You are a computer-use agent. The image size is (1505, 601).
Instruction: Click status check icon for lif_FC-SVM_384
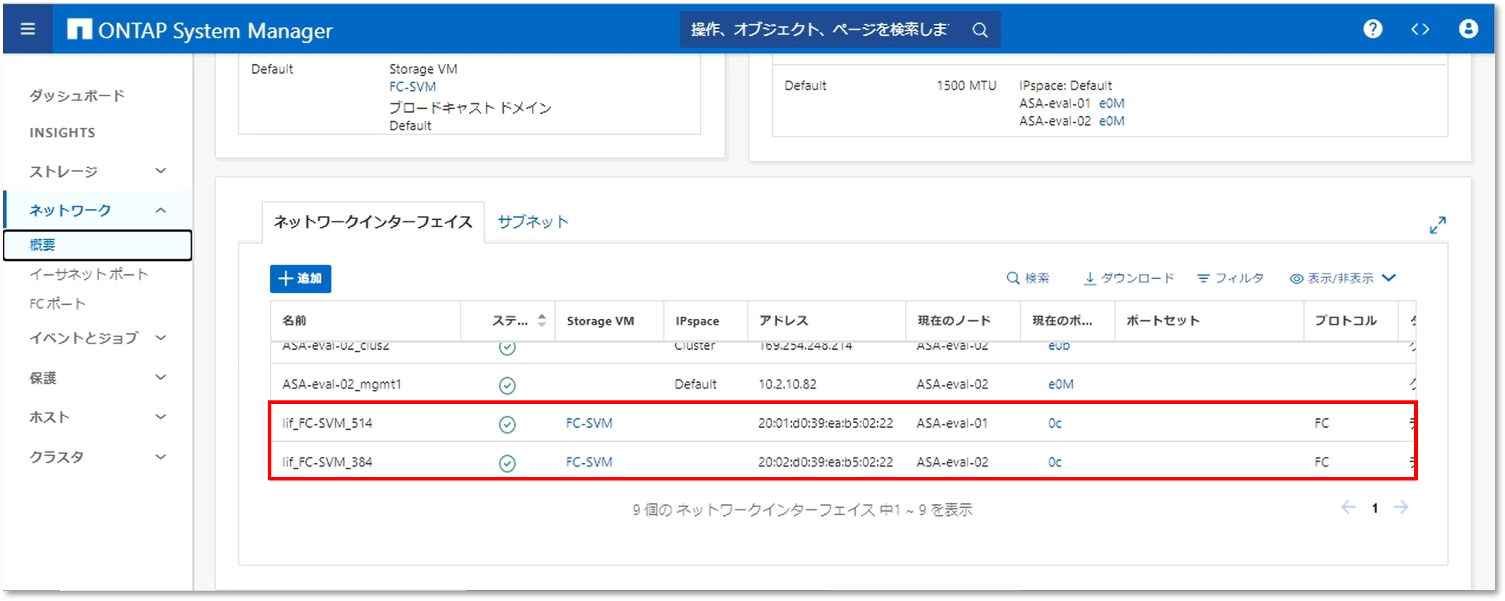(507, 463)
